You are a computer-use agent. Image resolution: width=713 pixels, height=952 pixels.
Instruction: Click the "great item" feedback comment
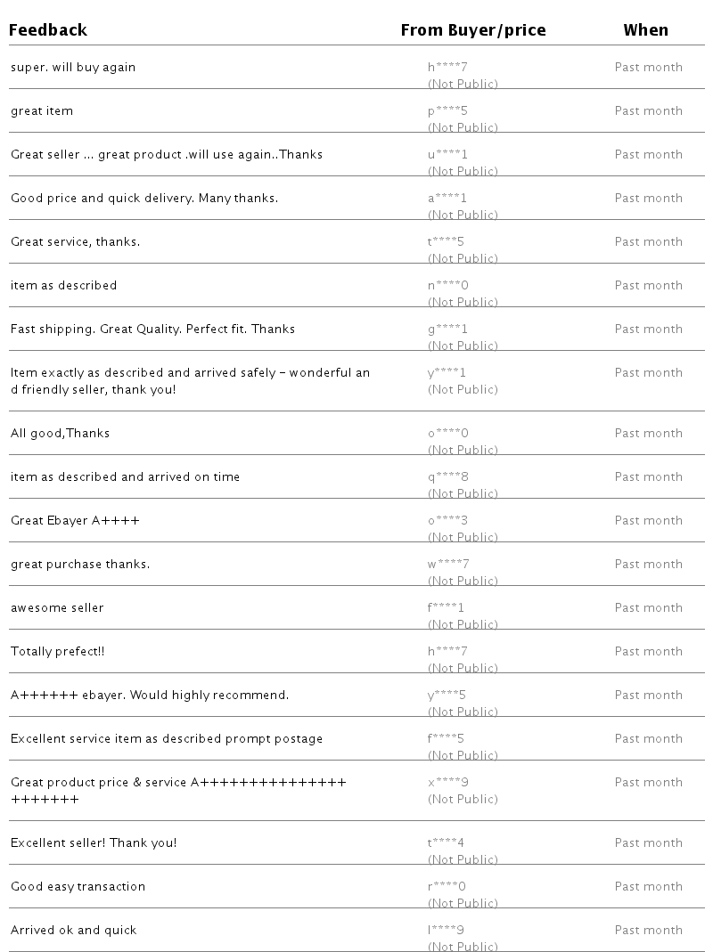42,111
